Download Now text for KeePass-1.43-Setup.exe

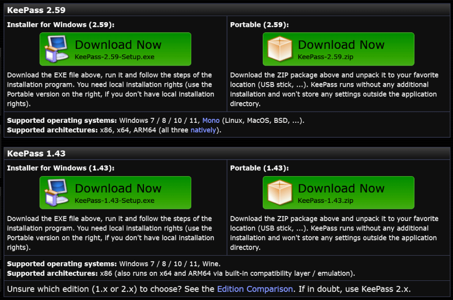(x=118, y=188)
